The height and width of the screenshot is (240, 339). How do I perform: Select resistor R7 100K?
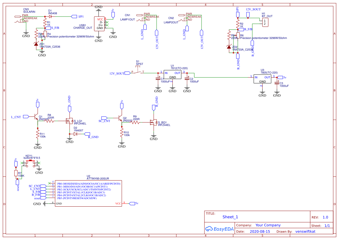tap(16, 173)
